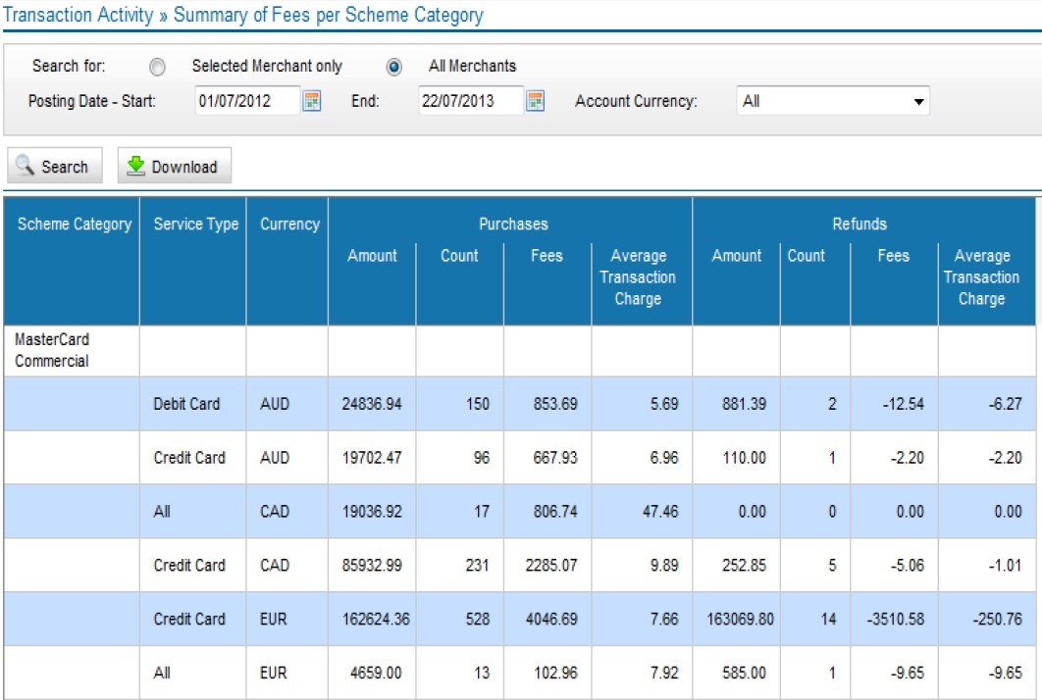Click the Currency column header
The image size is (1042, 700).
coord(289,225)
